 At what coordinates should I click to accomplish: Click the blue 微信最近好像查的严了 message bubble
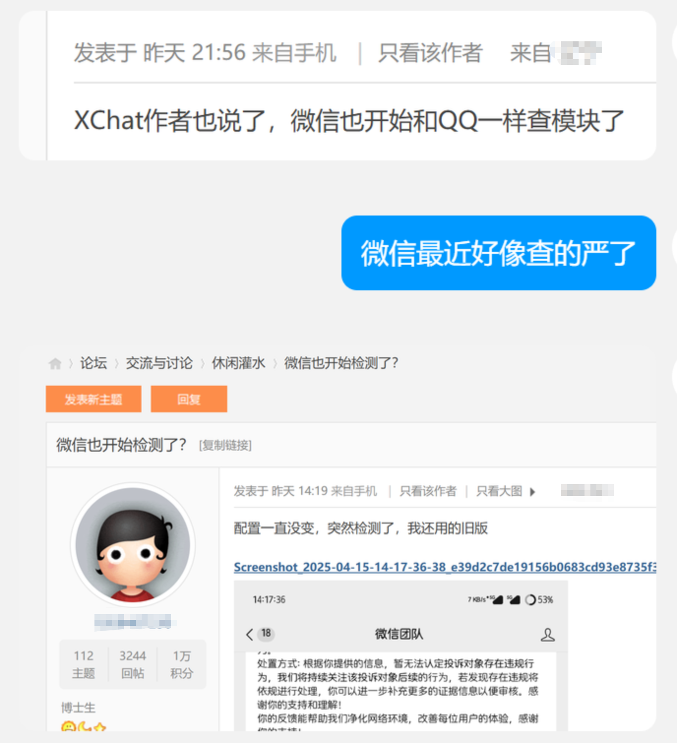(498, 253)
